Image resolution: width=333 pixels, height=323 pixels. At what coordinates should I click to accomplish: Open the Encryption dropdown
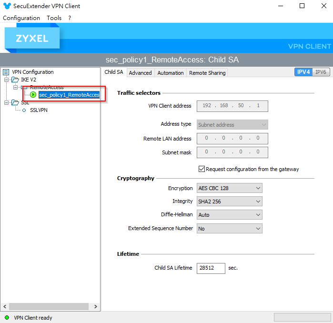pyautogui.click(x=229, y=188)
